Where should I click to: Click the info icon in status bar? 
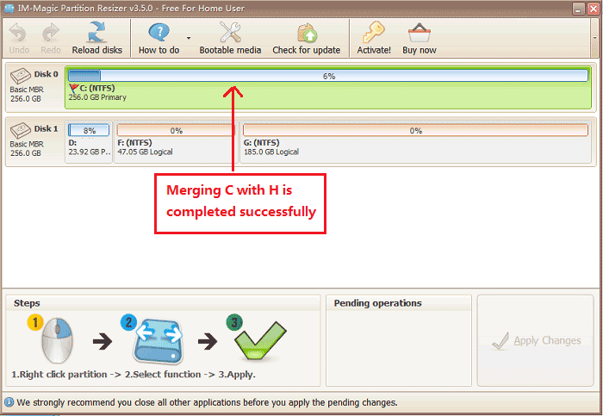click(9, 402)
